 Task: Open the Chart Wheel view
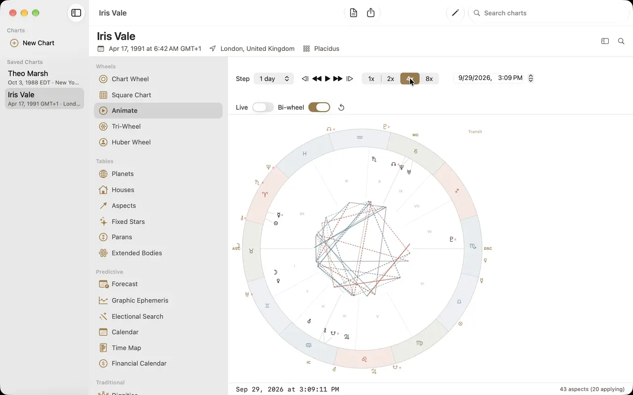tap(158, 79)
